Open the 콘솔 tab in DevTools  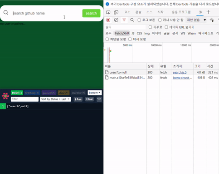click(x=138, y=12)
